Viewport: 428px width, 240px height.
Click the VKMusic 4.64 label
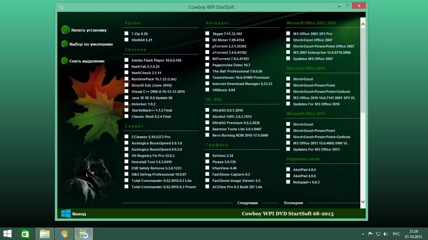click(x=224, y=90)
